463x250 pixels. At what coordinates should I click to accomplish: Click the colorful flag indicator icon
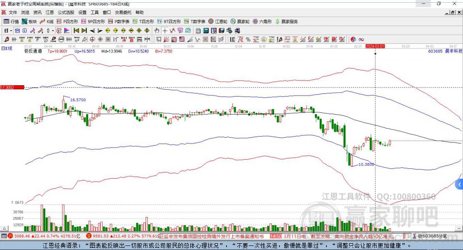coord(67,31)
